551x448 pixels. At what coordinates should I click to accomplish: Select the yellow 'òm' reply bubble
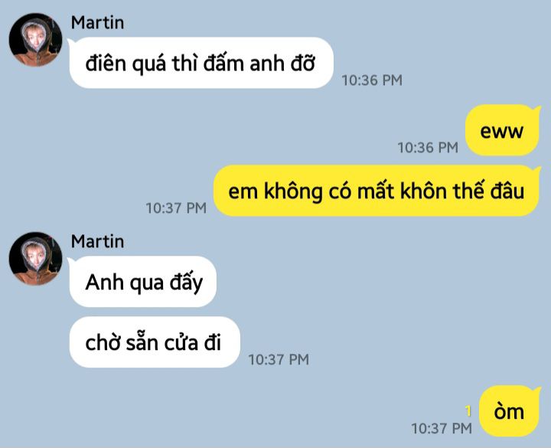point(510,411)
